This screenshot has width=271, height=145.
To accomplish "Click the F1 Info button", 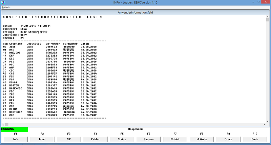I will click(x=16, y=139).
